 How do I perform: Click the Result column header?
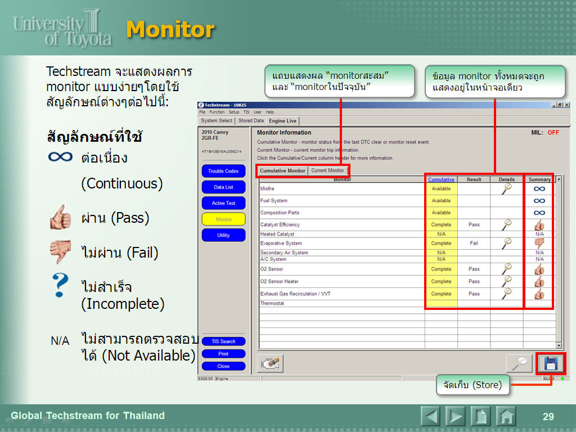tap(474, 179)
